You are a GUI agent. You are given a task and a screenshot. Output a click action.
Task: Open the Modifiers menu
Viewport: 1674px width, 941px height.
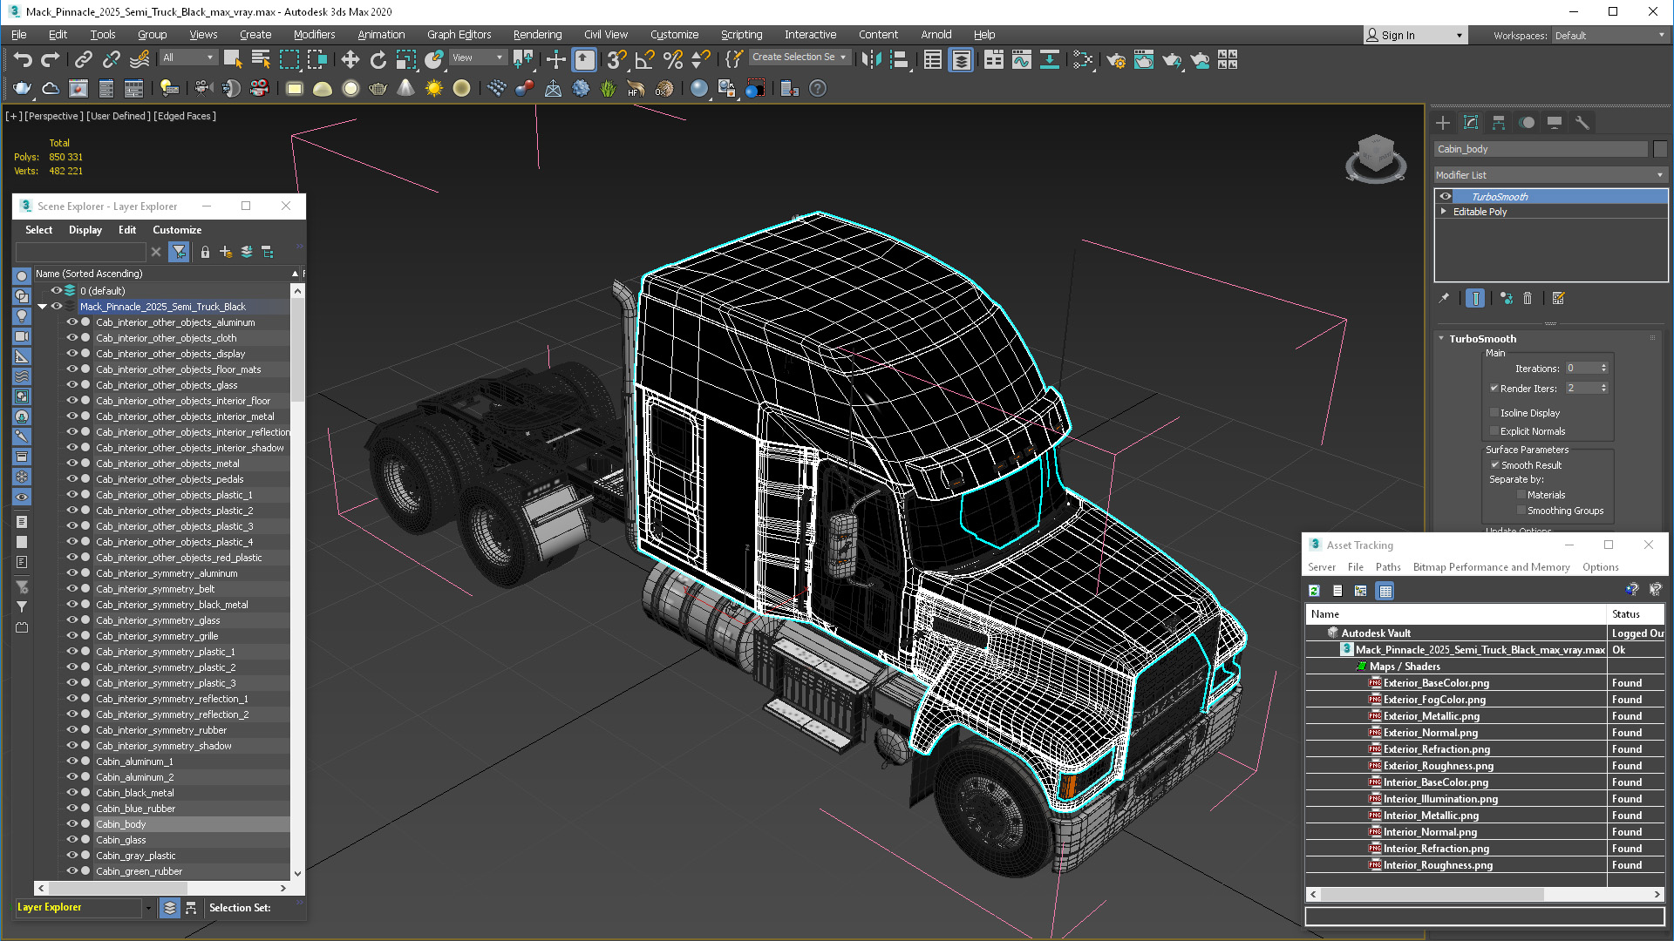coord(314,35)
